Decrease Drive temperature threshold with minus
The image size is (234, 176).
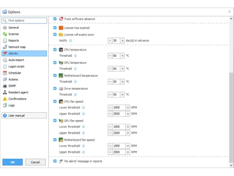[x=110, y=94]
